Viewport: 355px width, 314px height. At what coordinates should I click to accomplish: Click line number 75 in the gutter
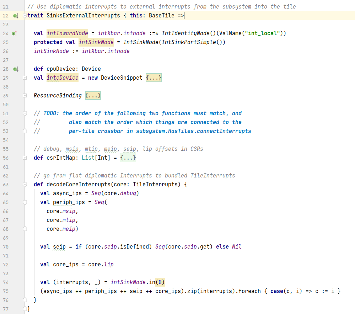pyautogui.click(x=6, y=291)
